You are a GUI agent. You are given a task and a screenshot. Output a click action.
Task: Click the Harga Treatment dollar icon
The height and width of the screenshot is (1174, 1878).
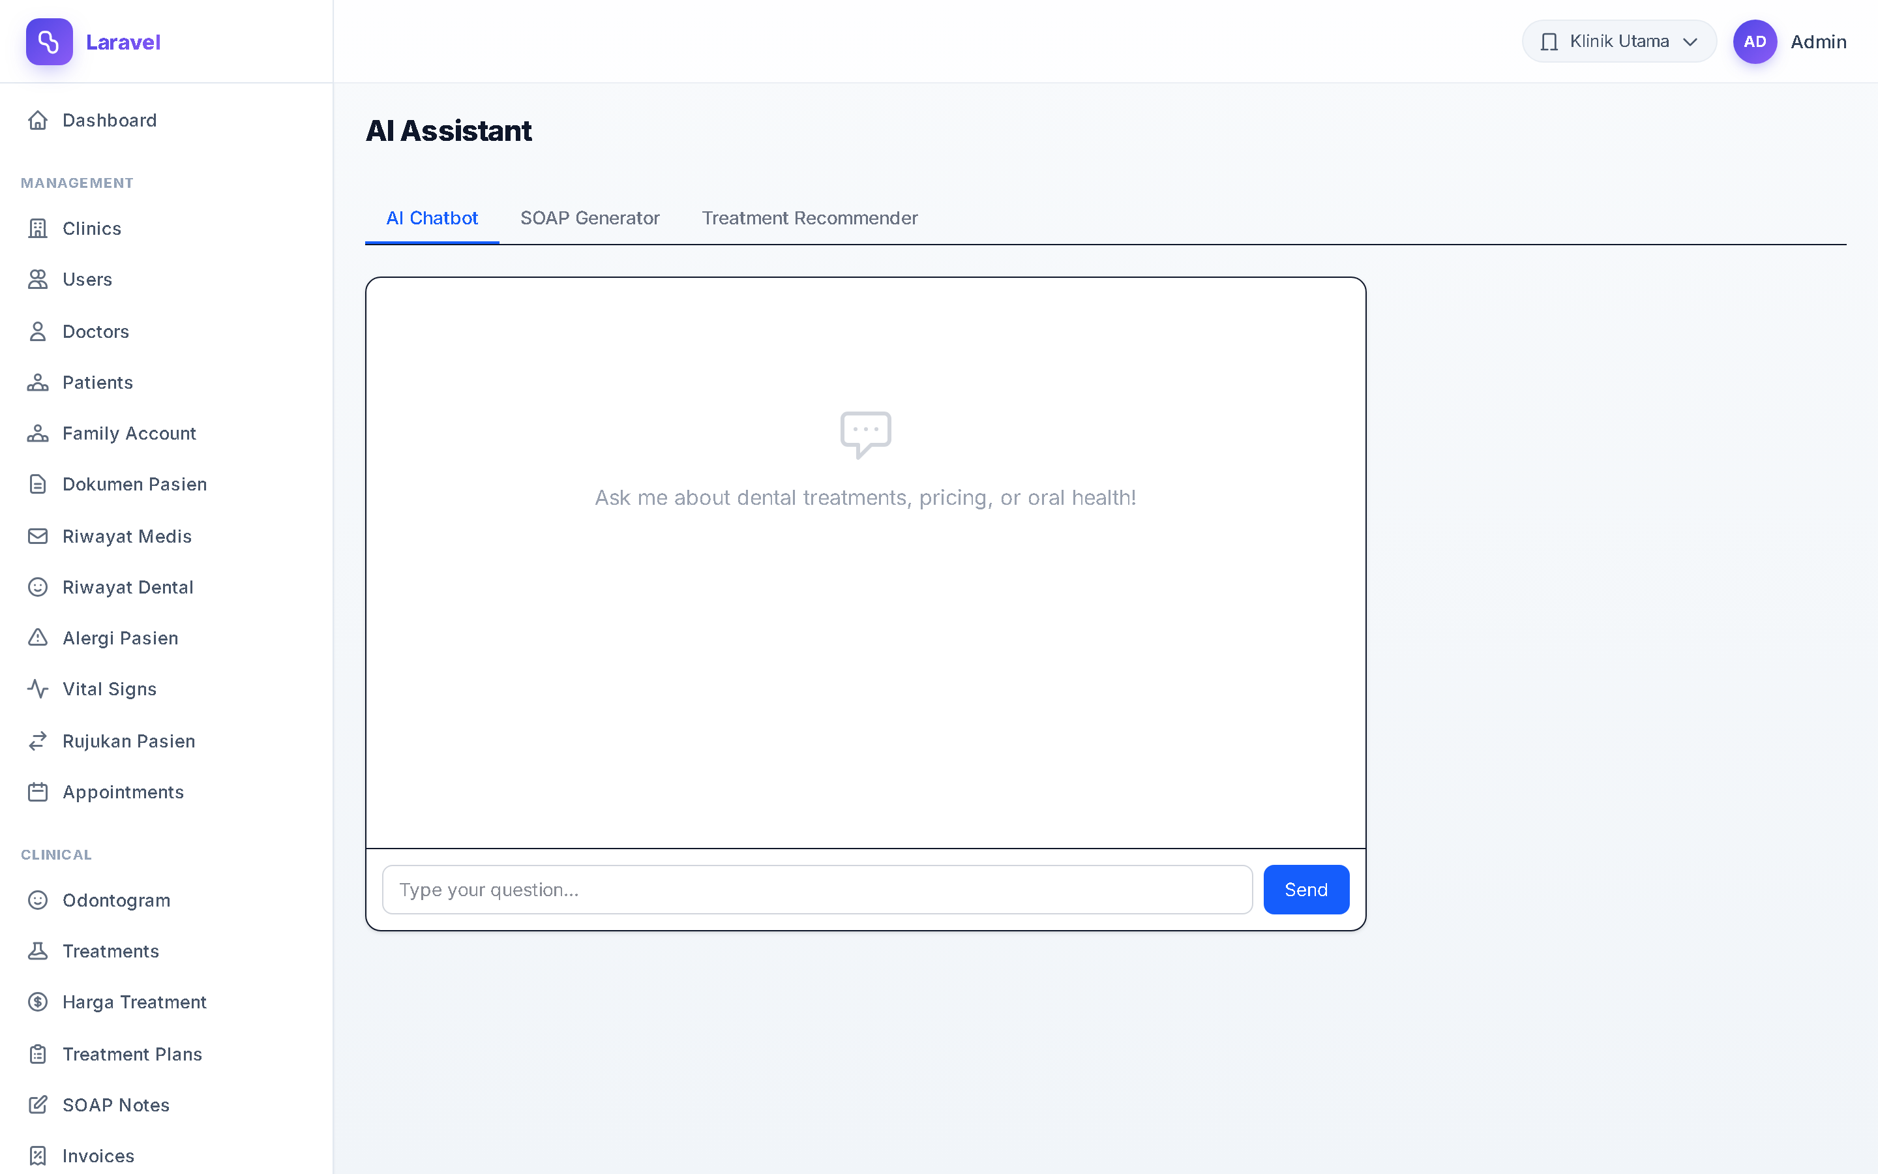[x=38, y=1002]
